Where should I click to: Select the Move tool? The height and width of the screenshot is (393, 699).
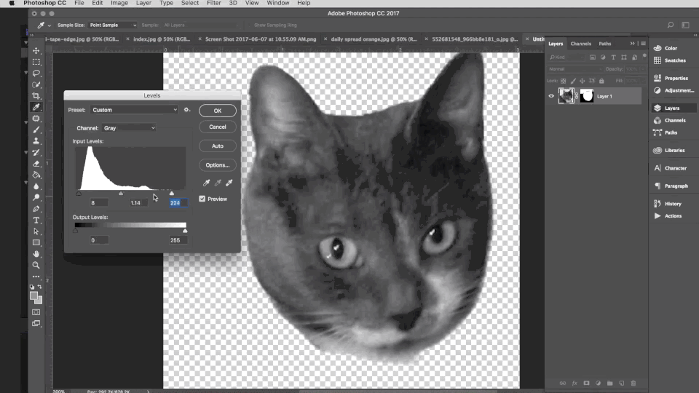tap(36, 51)
